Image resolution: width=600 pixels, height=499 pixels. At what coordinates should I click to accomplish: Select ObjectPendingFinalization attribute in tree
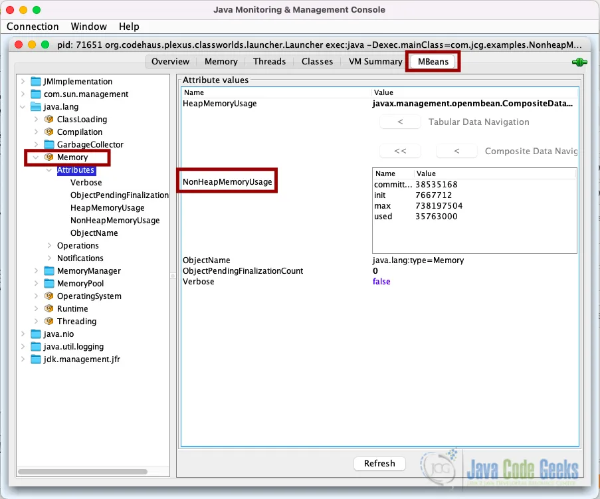(x=120, y=195)
